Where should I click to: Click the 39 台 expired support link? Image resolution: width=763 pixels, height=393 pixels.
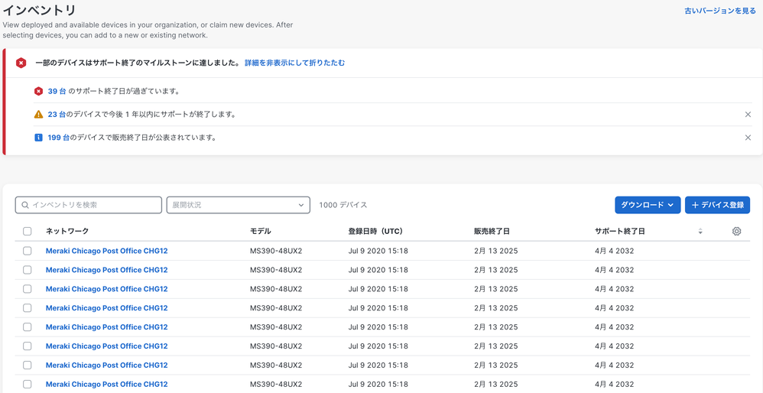pos(57,91)
